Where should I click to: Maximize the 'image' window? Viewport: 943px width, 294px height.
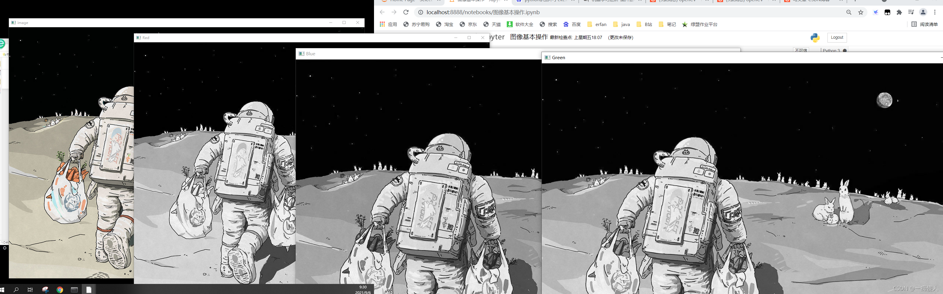(344, 23)
